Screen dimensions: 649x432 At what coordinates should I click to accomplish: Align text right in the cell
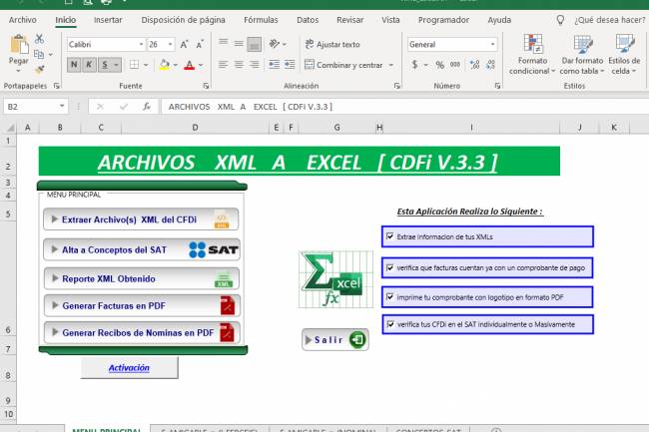[255, 65]
